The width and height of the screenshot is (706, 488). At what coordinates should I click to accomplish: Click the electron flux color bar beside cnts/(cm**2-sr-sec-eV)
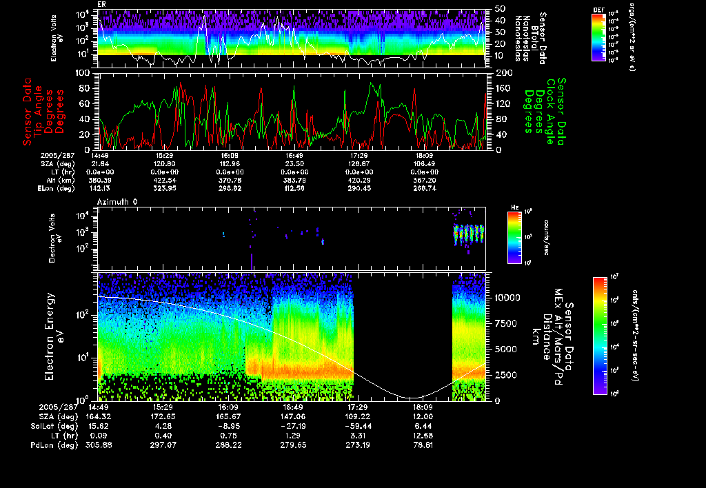pyautogui.click(x=600, y=336)
